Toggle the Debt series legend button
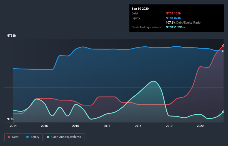Viewport: 228px width, 146px height. (13, 137)
